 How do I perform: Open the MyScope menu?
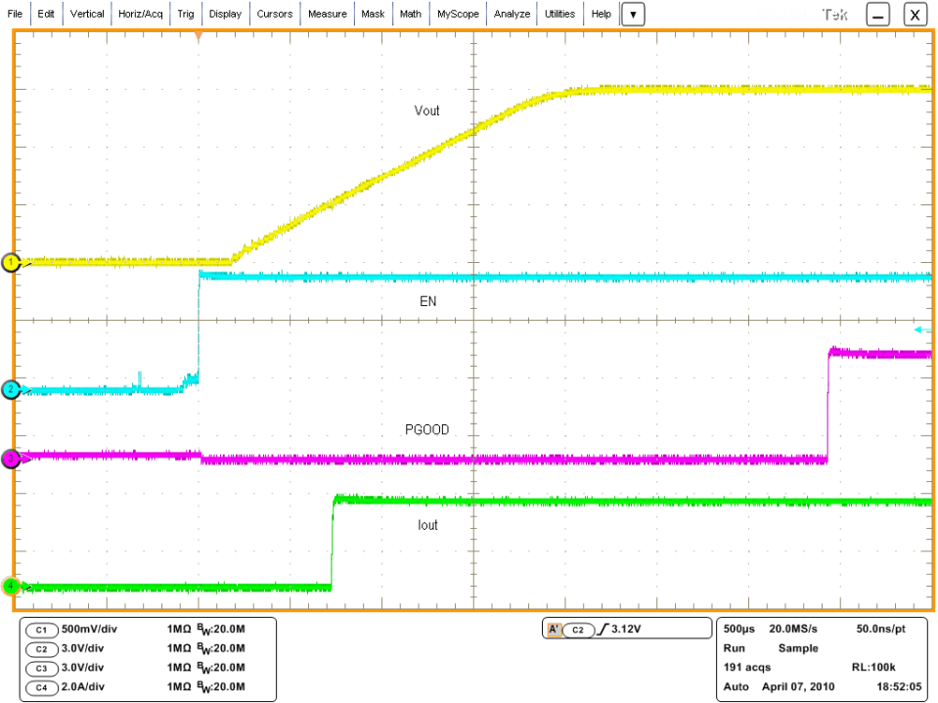coord(458,14)
